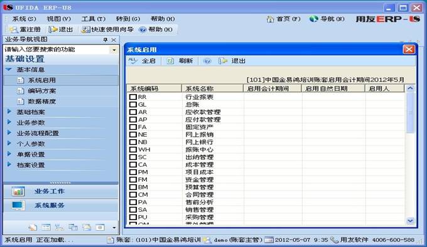Click the 刷新 refresh icon
This screenshot has height=247, width=427.
click(x=170, y=61)
